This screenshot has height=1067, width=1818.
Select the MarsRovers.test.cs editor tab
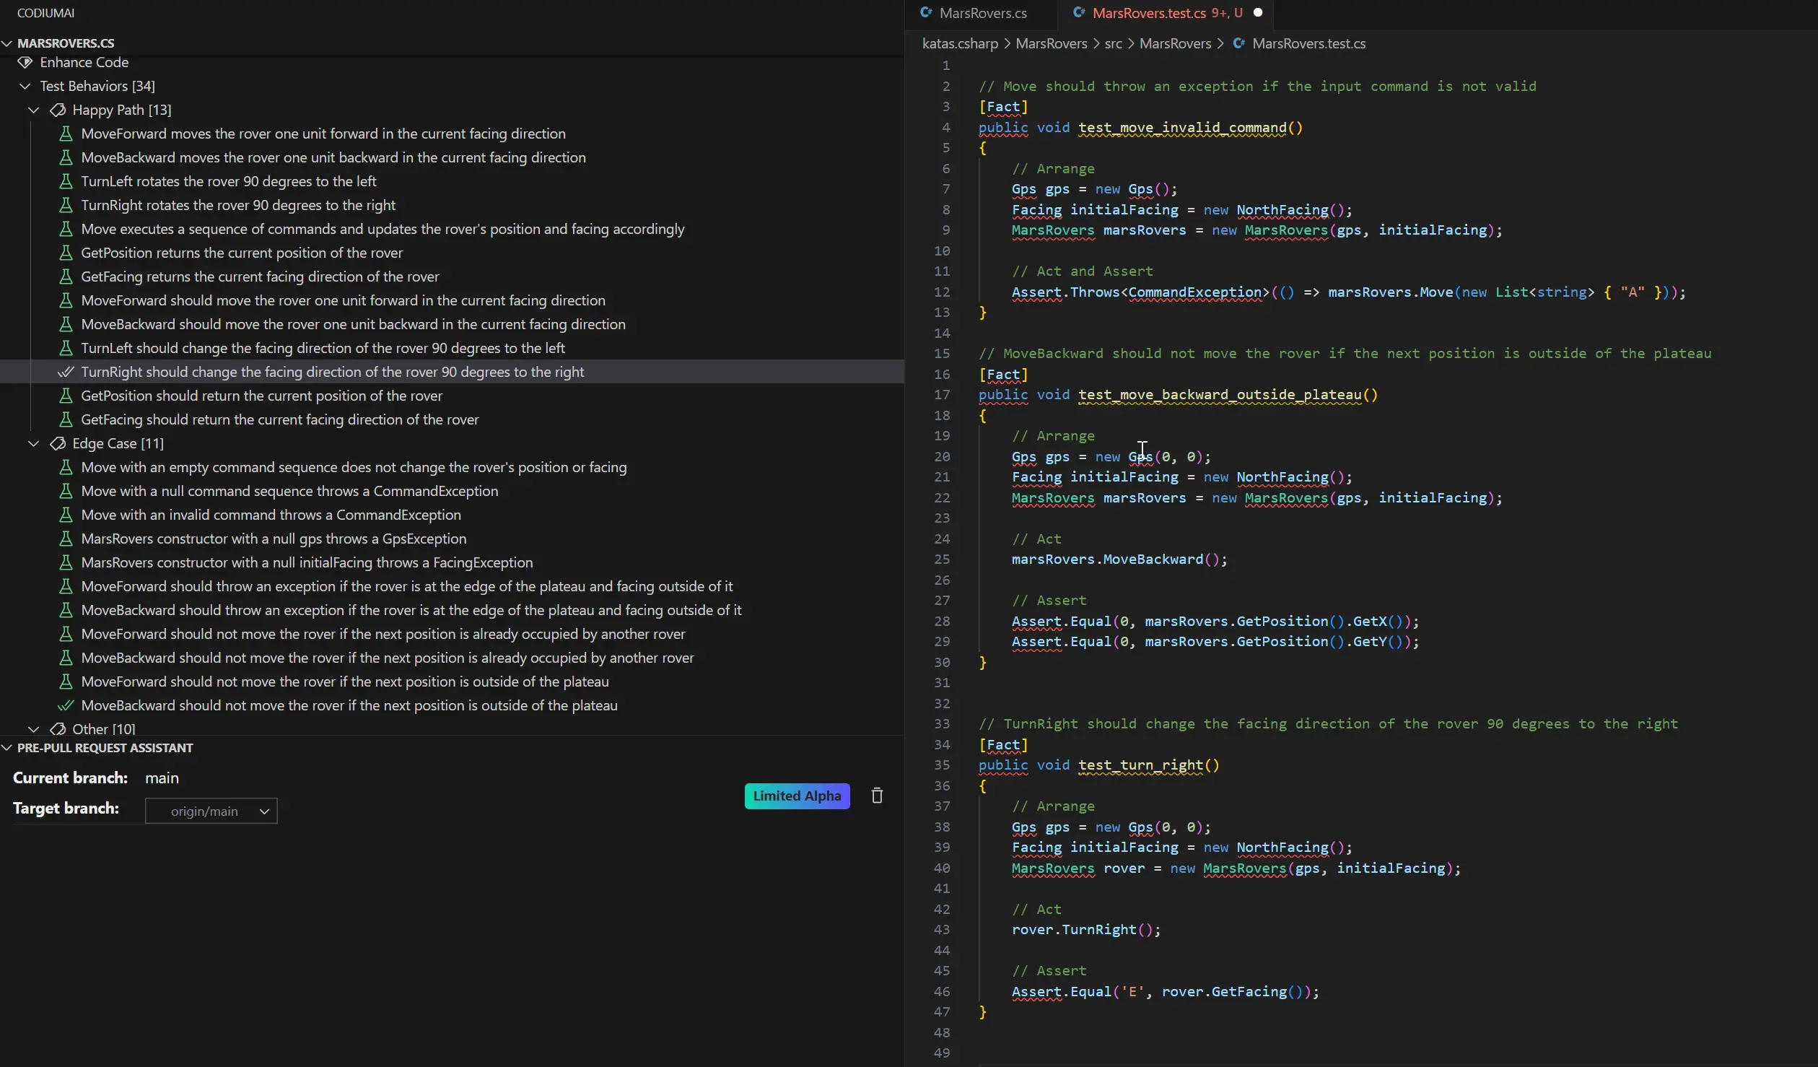tap(1148, 13)
